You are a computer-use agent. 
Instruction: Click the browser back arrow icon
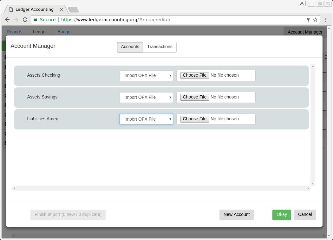pyautogui.click(x=7, y=20)
